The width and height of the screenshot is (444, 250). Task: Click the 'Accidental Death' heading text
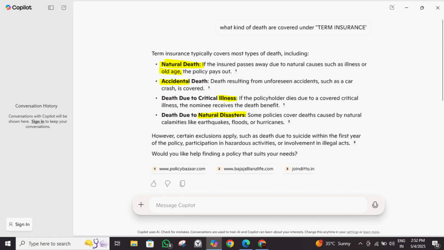coord(184,81)
